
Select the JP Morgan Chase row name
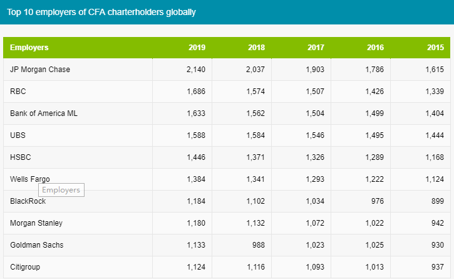(x=40, y=70)
